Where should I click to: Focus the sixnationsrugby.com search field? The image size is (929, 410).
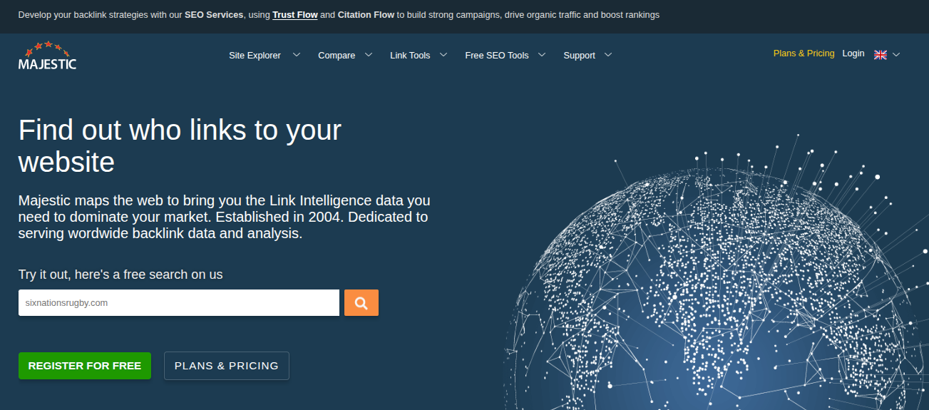coord(179,302)
